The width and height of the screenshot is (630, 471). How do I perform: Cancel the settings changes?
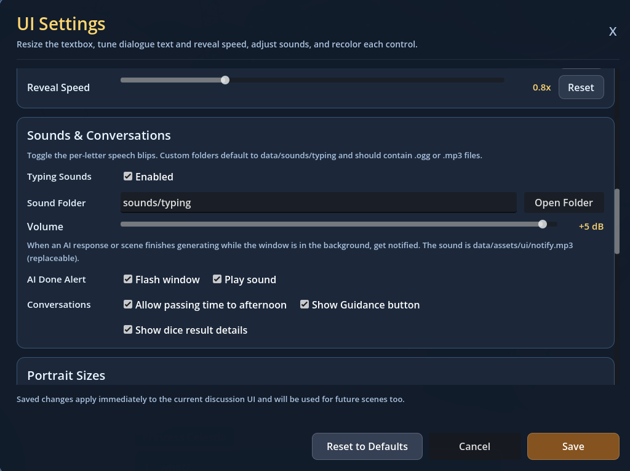pyautogui.click(x=474, y=446)
